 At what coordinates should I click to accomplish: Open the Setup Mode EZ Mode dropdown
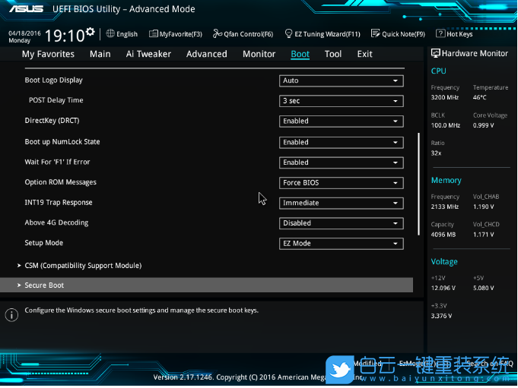point(341,244)
